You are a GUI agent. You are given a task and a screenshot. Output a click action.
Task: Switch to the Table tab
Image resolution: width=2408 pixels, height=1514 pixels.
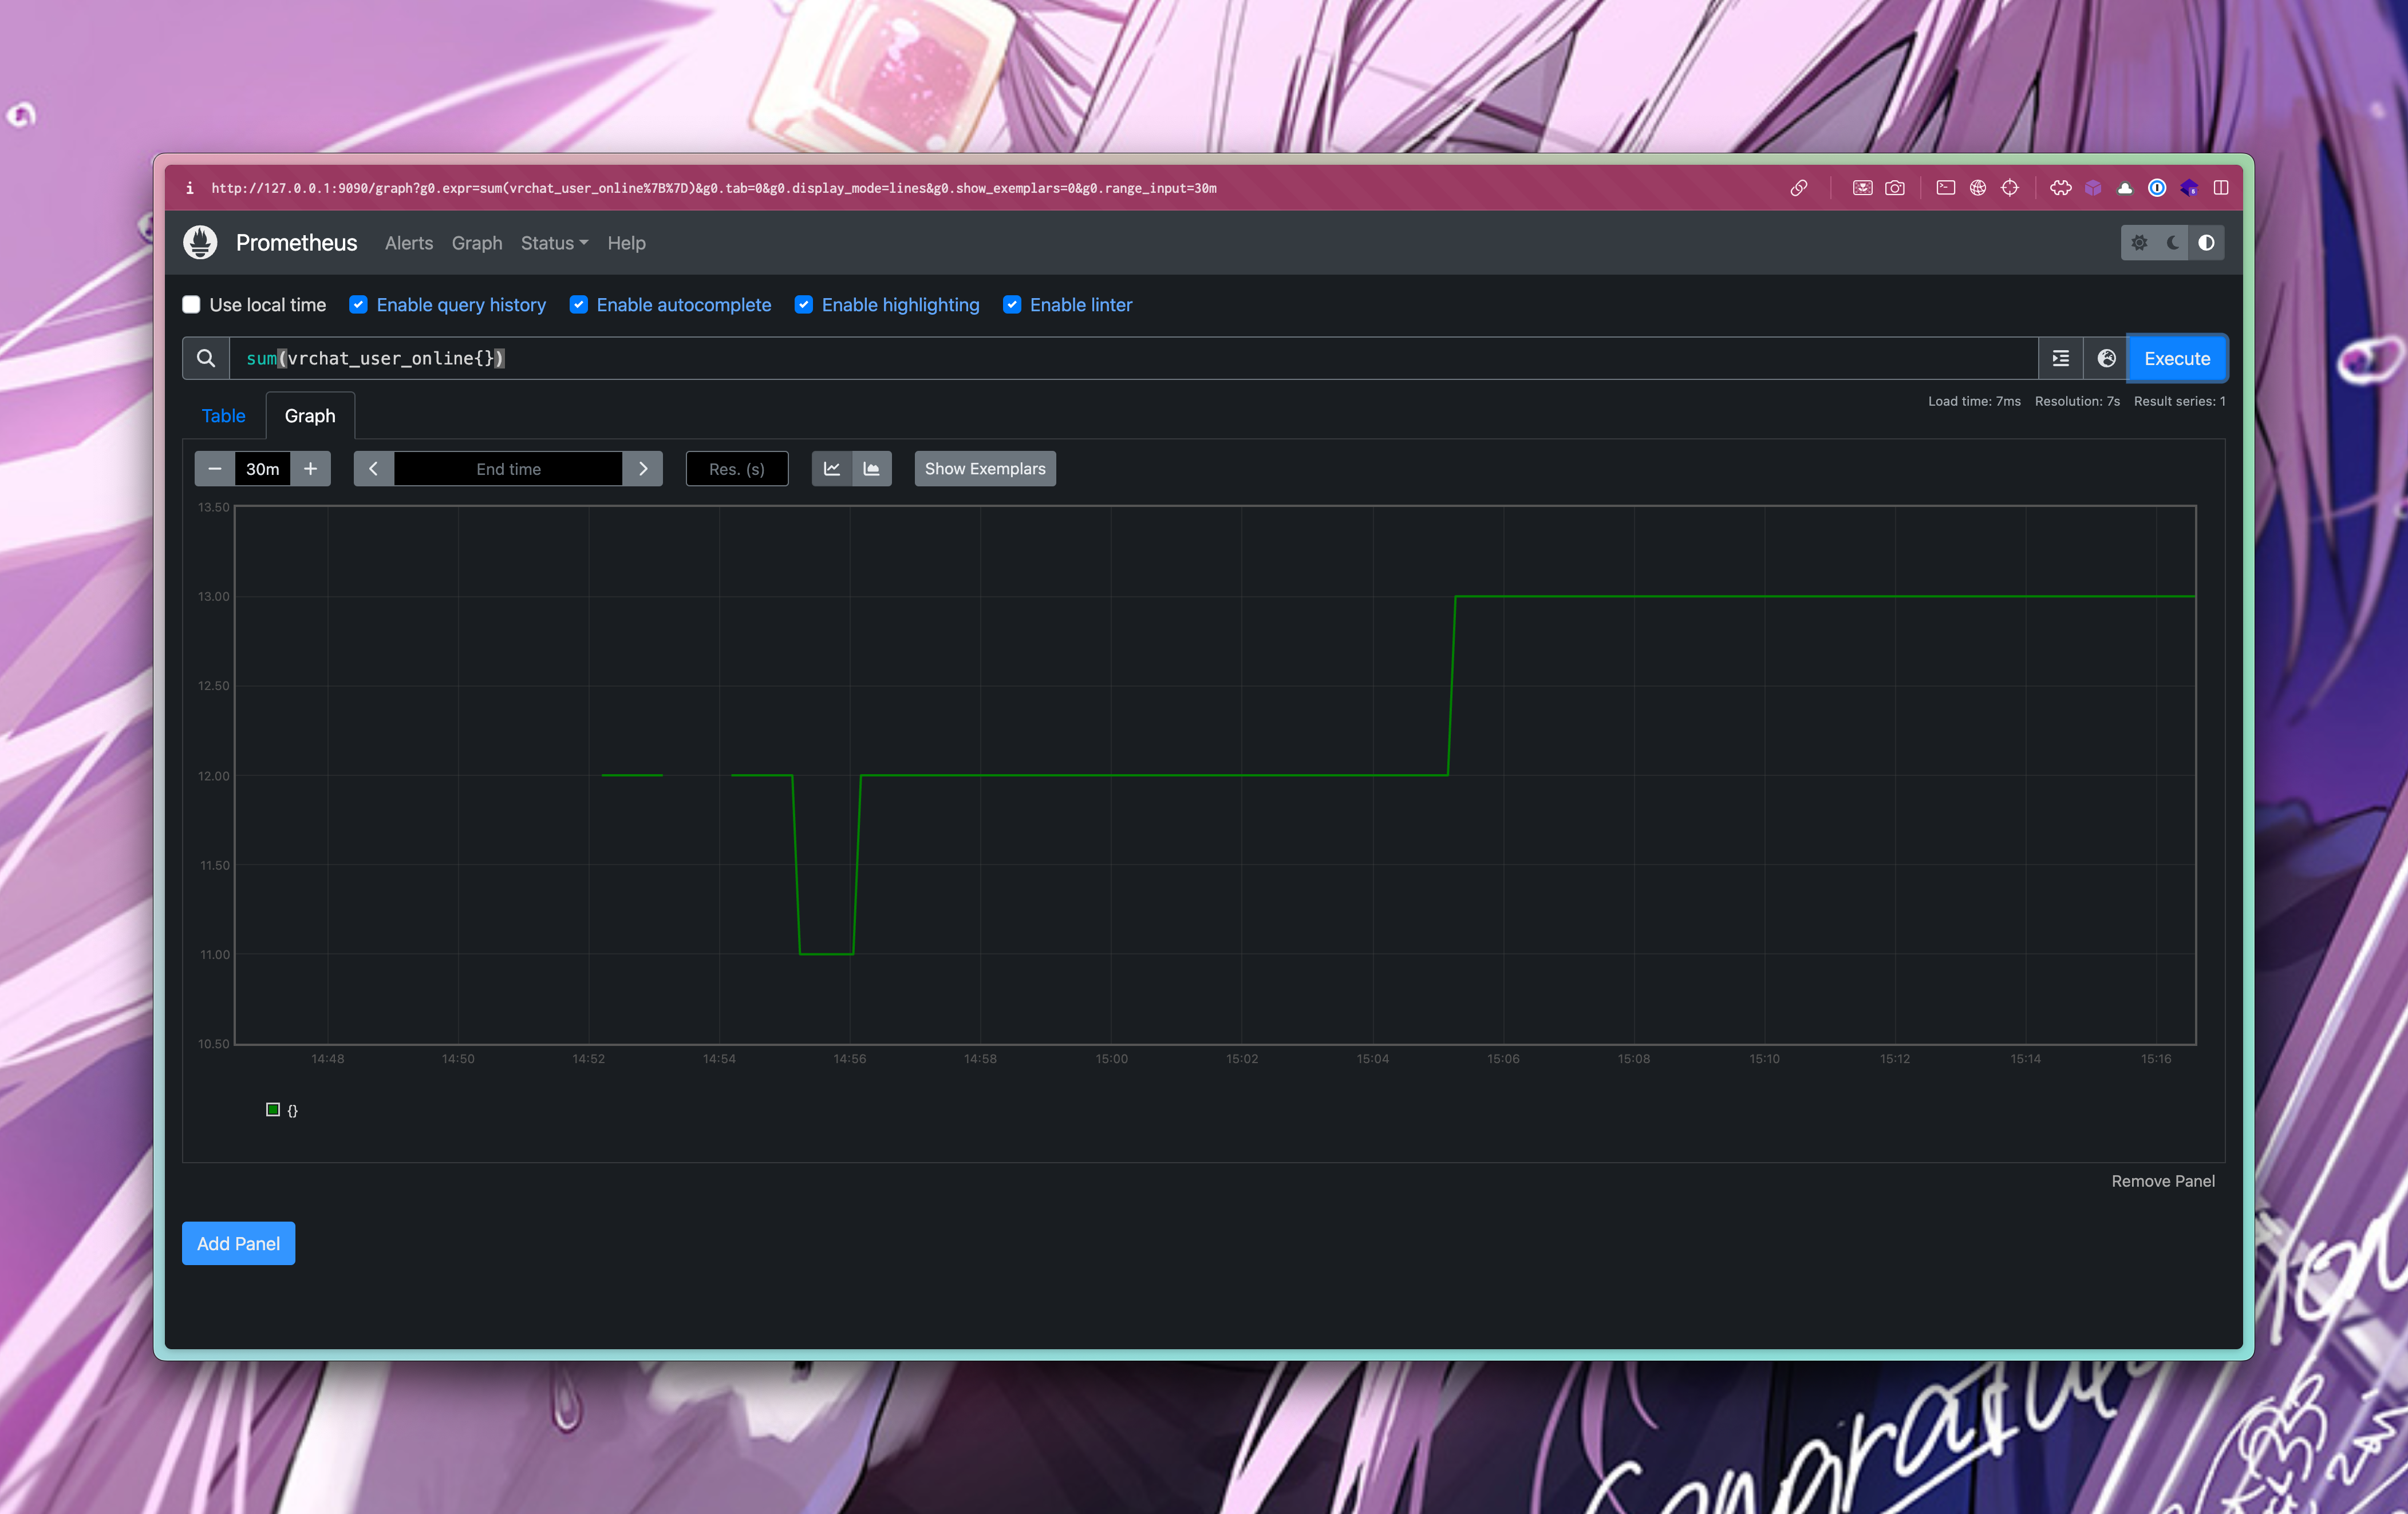[x=223, y=416]
